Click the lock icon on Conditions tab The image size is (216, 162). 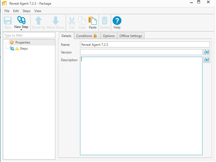[x=95, y=36]
